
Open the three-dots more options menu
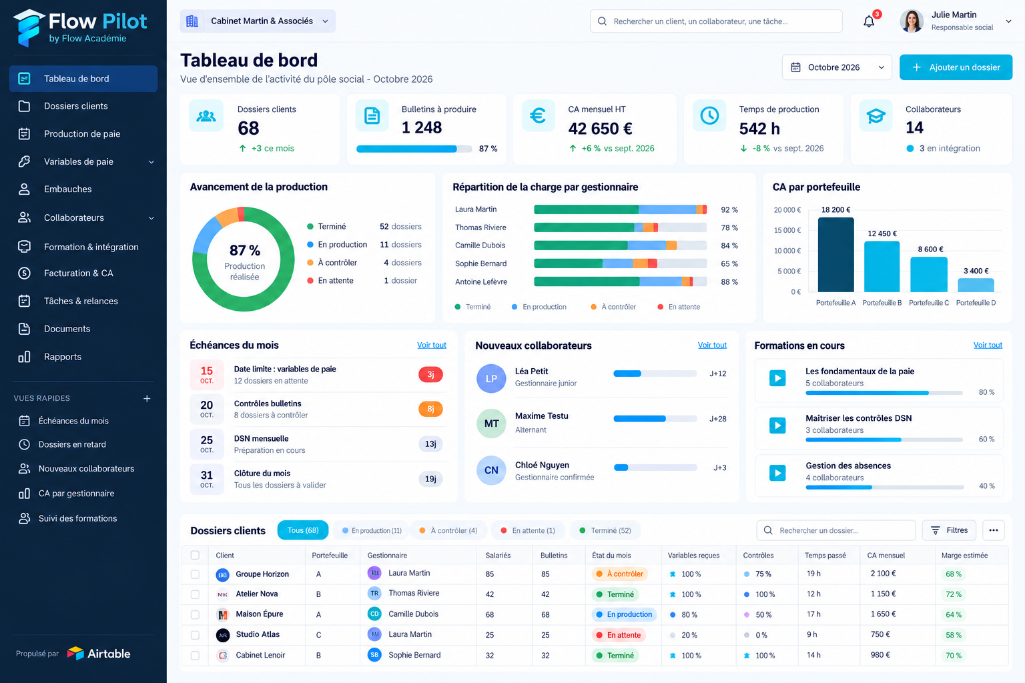(993, 530)
